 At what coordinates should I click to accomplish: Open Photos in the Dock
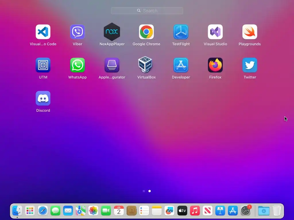pyautogui.click(x=93, y=211)
